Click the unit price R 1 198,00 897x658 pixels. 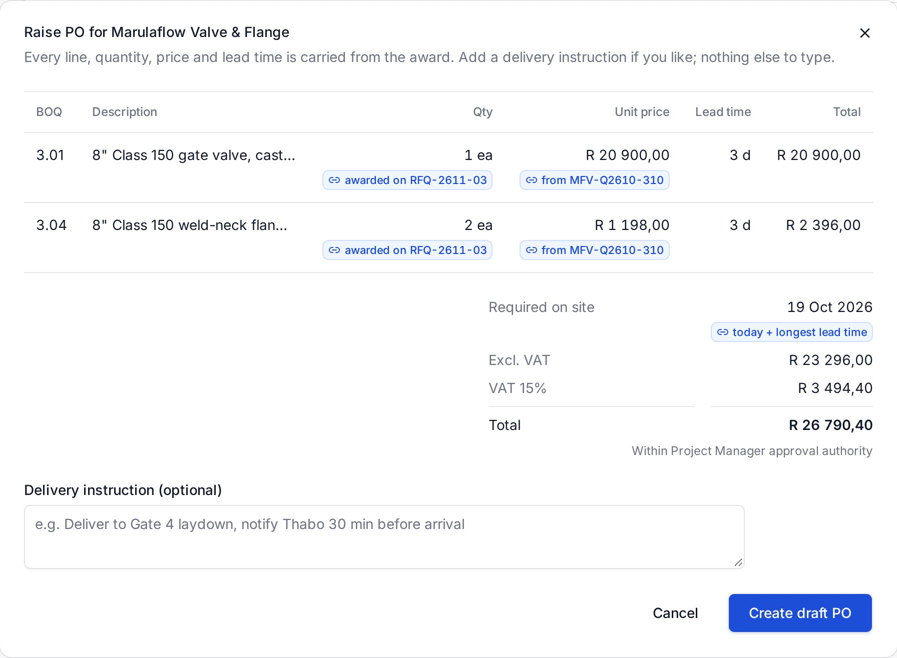click(x=632, y=225)
